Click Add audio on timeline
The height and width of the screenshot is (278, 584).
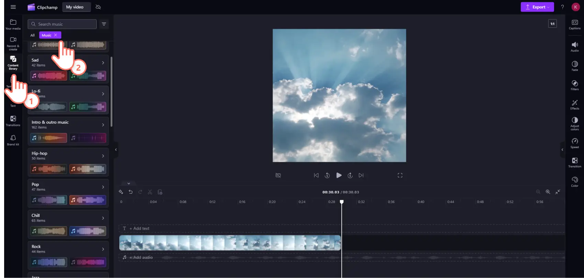[x=141, y=257]
